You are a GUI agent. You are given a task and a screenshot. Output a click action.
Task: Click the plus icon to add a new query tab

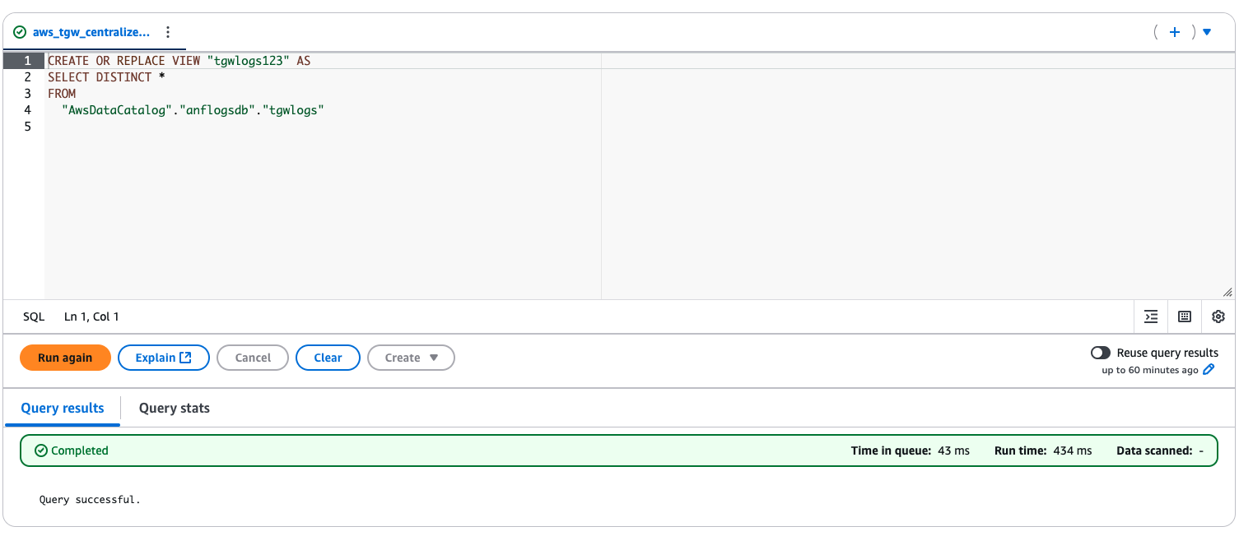1175,31
